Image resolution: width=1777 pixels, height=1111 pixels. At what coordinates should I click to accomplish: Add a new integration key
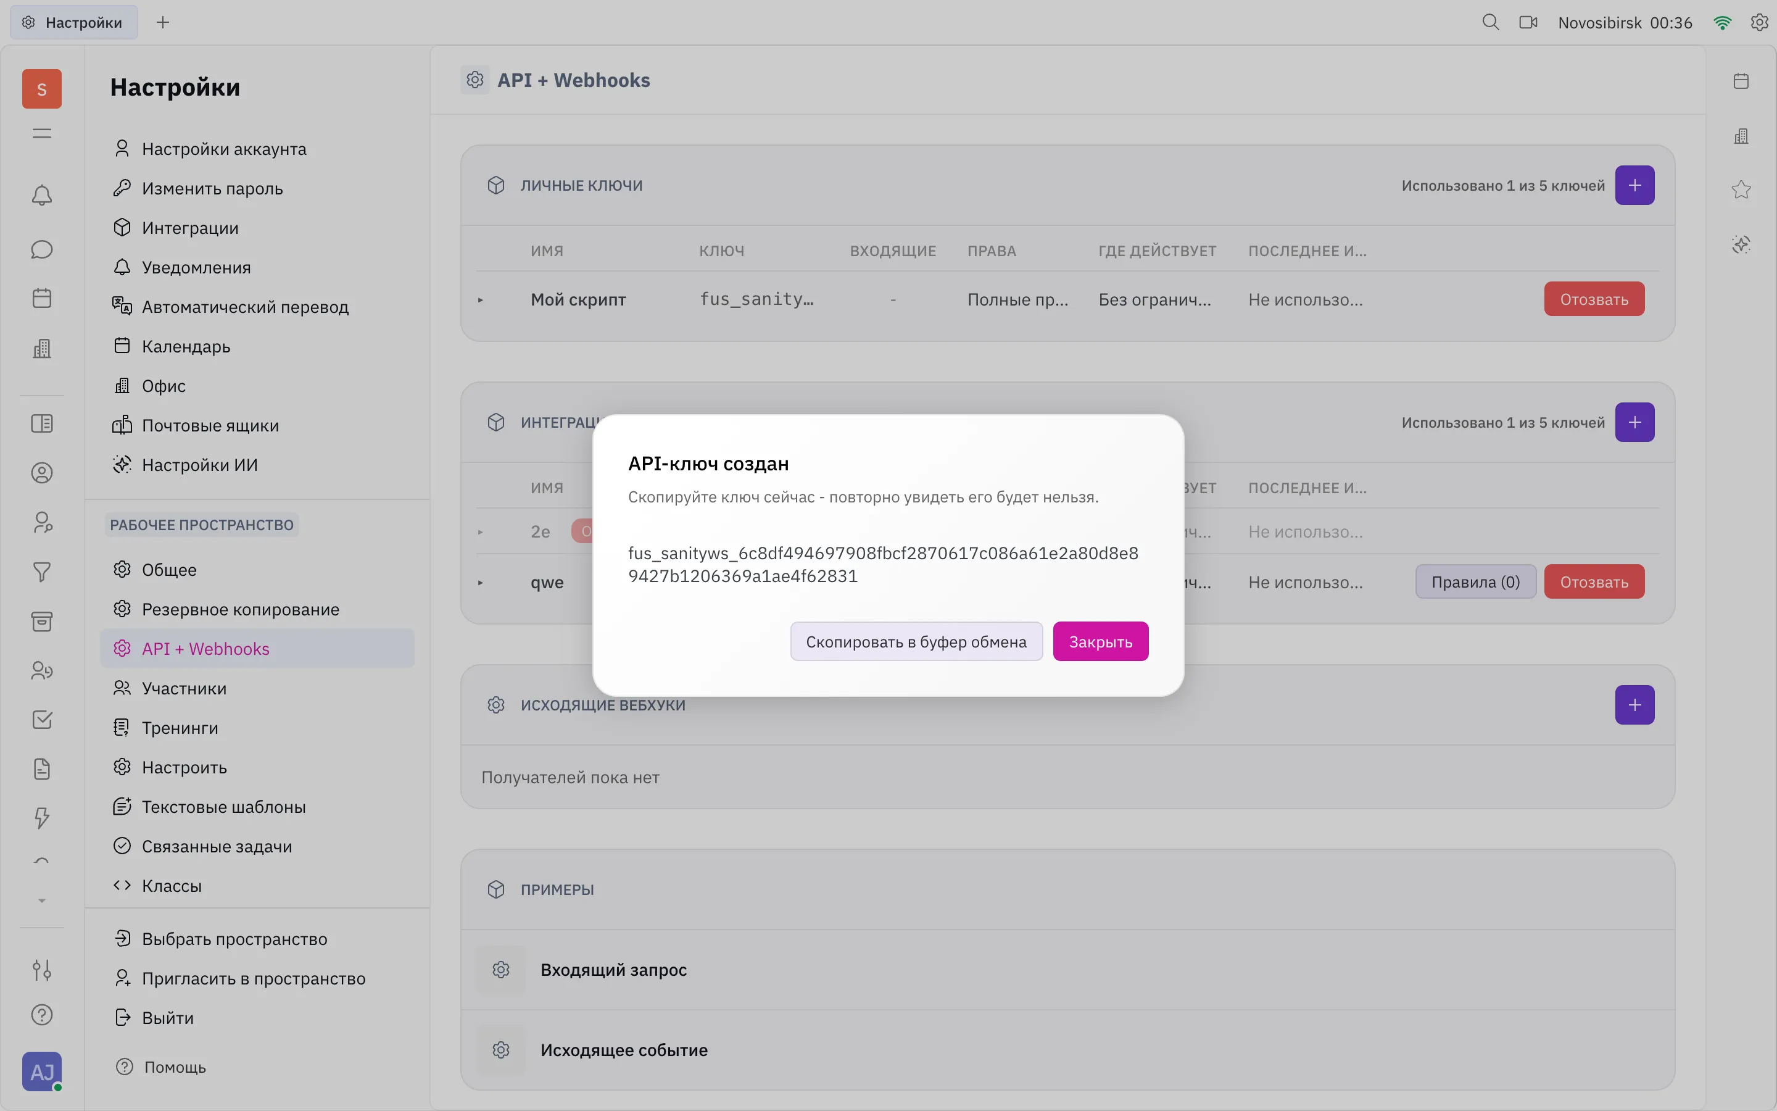(x=1634, y=423)
